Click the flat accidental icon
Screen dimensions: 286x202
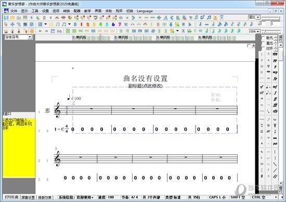coord(190,24)
